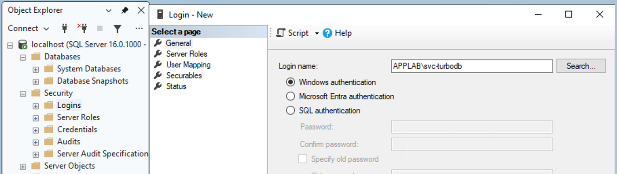
Task: Expand the Server Audit Specifications node
Action: 36,154
